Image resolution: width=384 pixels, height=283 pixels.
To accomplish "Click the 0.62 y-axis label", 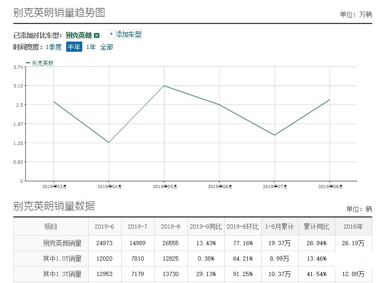I will 18,162.
